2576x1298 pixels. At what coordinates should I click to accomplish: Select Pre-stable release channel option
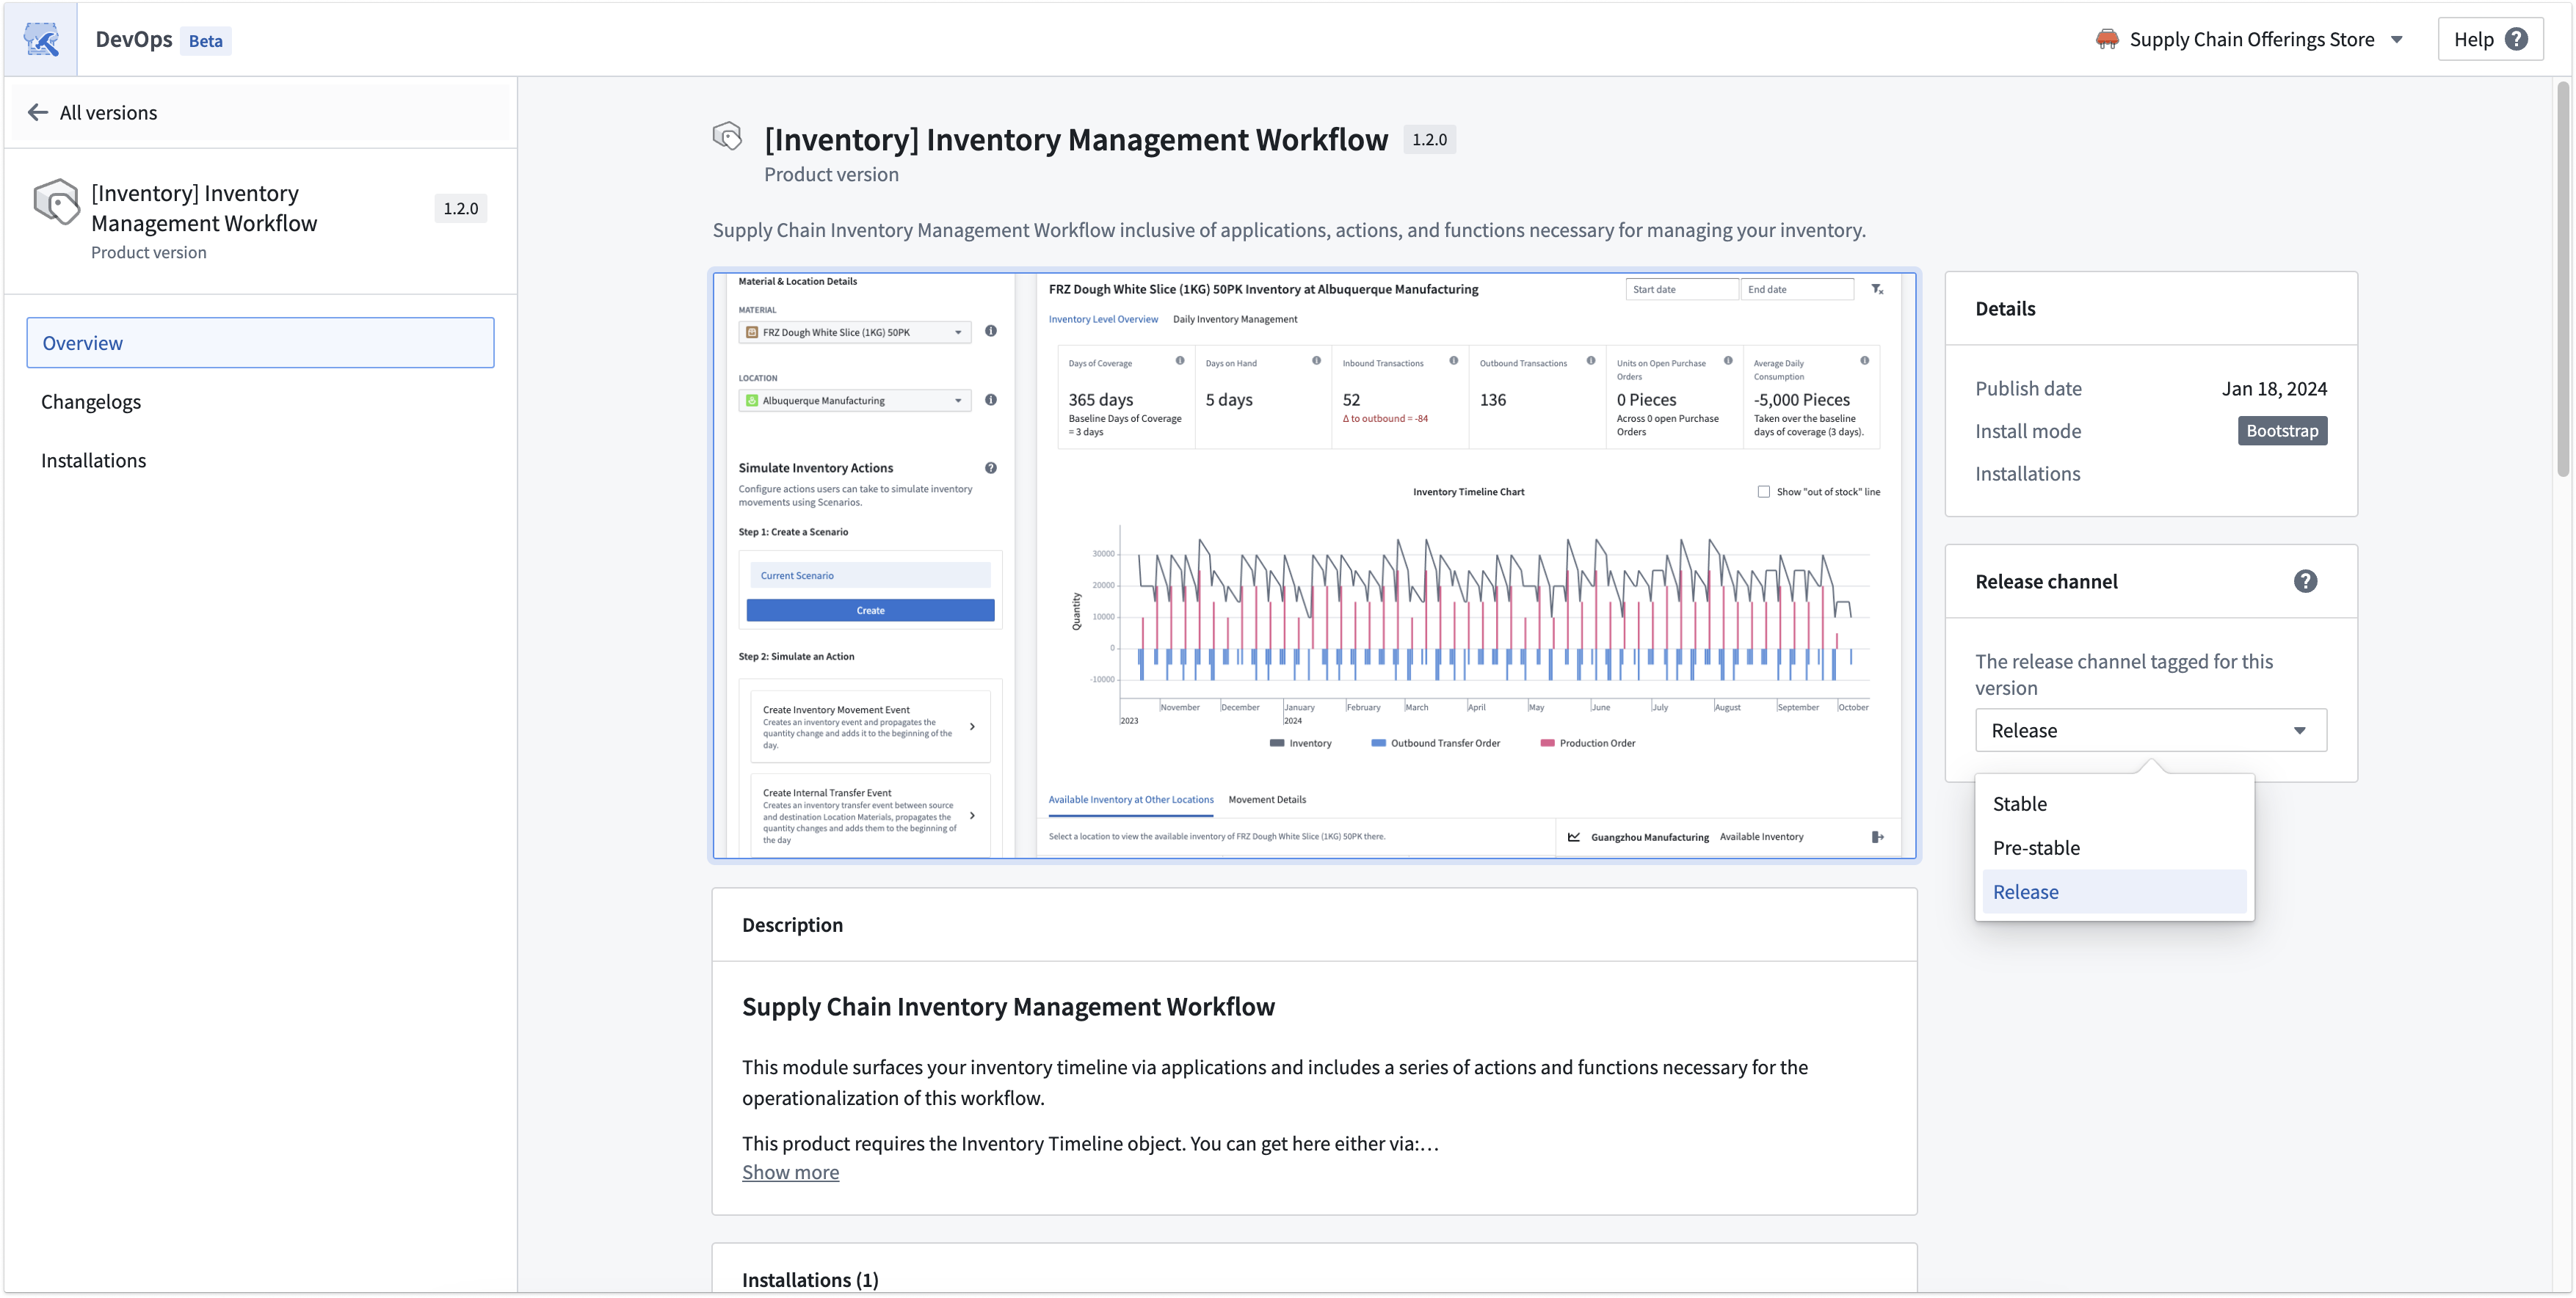click(2114, 848)
